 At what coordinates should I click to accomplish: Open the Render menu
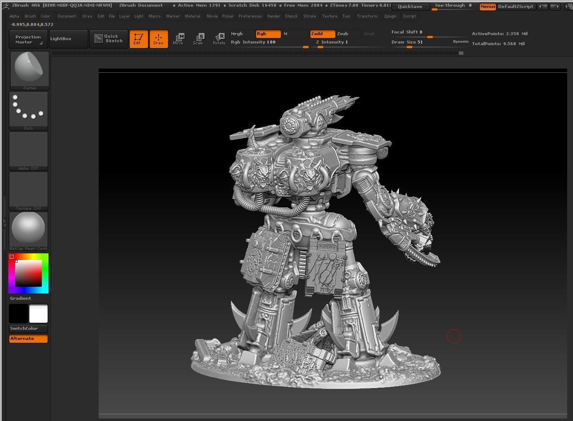tap(274, 16)
